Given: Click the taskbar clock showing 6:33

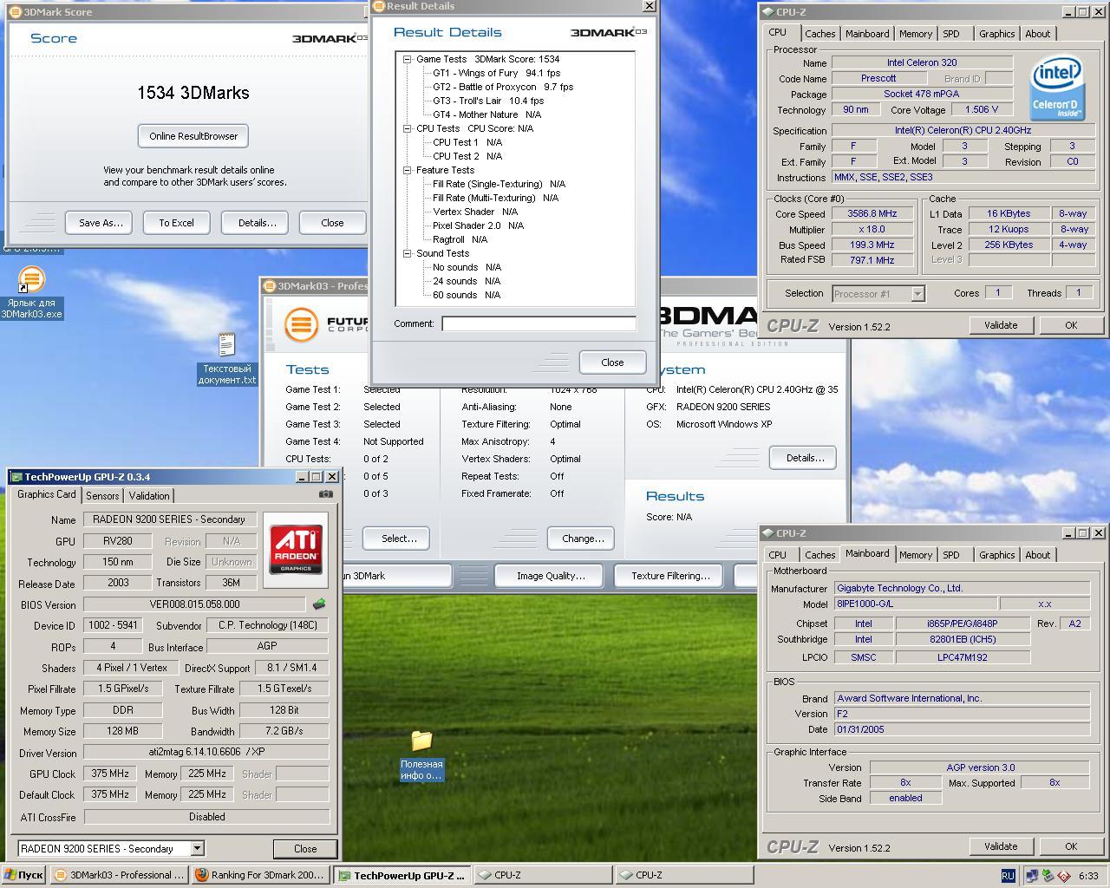Looking at the screenshot, I should 1088,876.
